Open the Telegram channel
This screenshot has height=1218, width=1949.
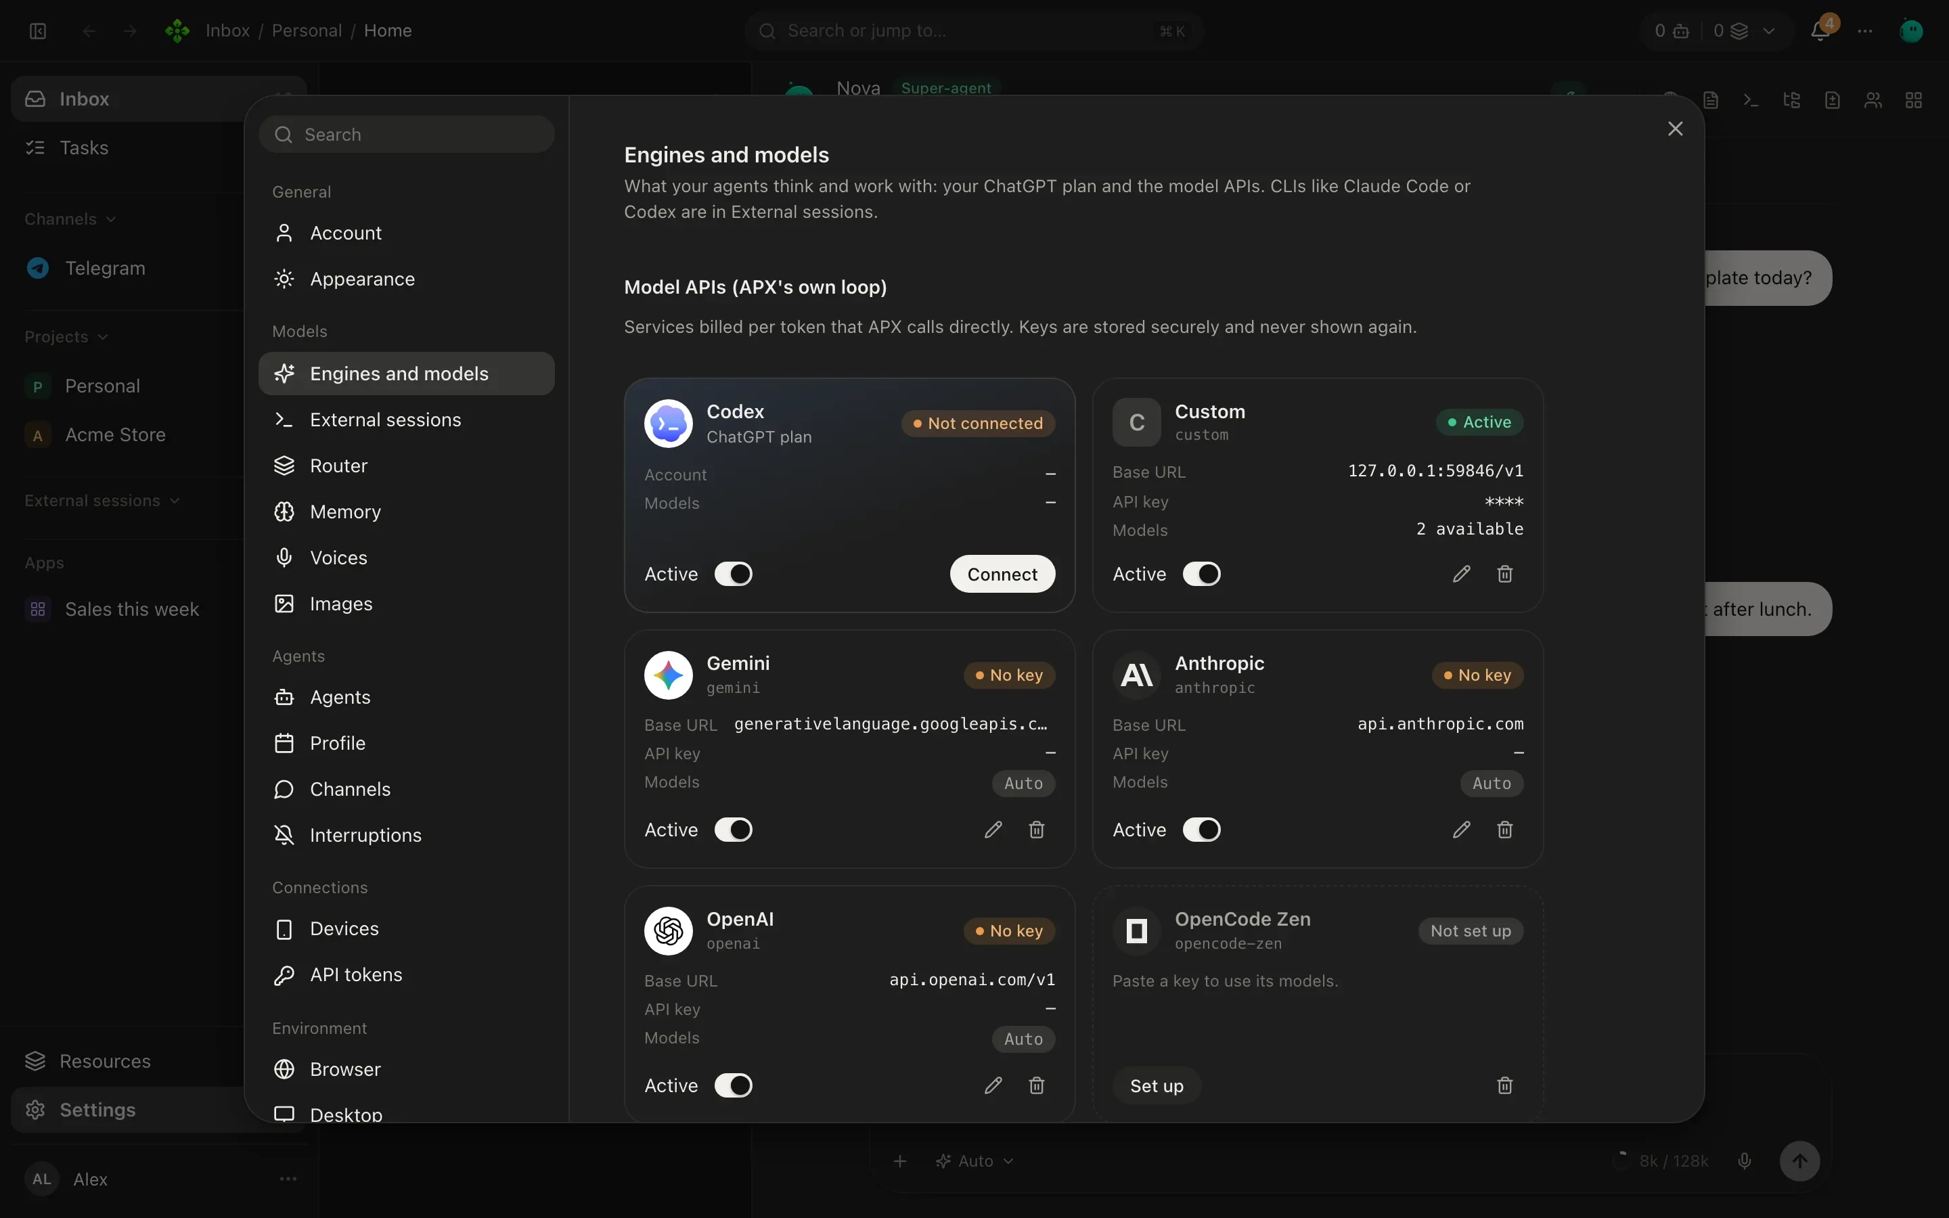[129, 267]
